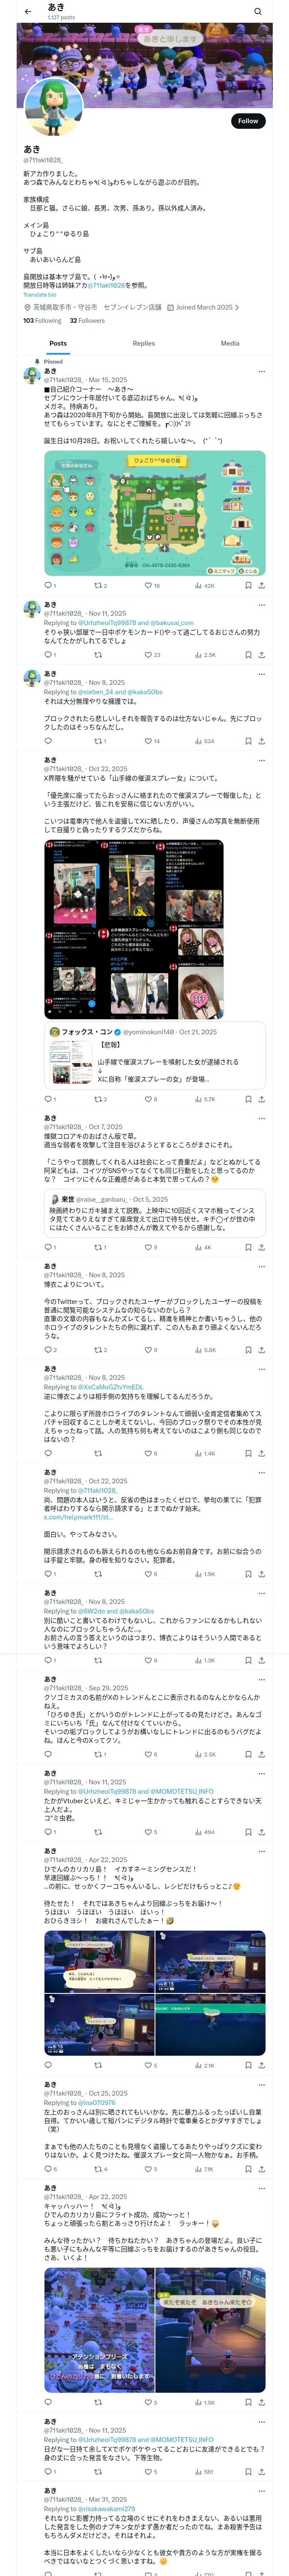Switch to the Replies tab
Image resolution: width=289 pixels, height=2576 pixels.
click(143, 343)
